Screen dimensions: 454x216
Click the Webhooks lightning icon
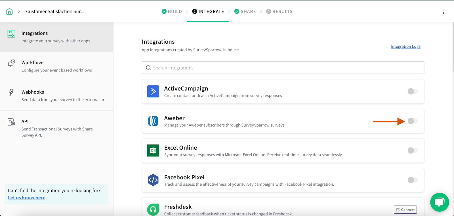click(11, 93)
